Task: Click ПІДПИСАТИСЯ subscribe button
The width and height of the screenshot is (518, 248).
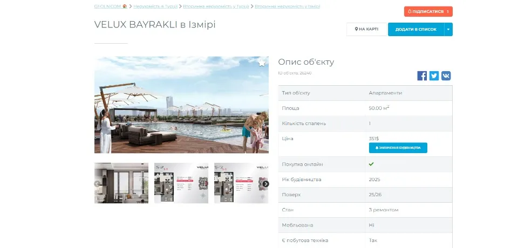Action: tap(428, 11)
